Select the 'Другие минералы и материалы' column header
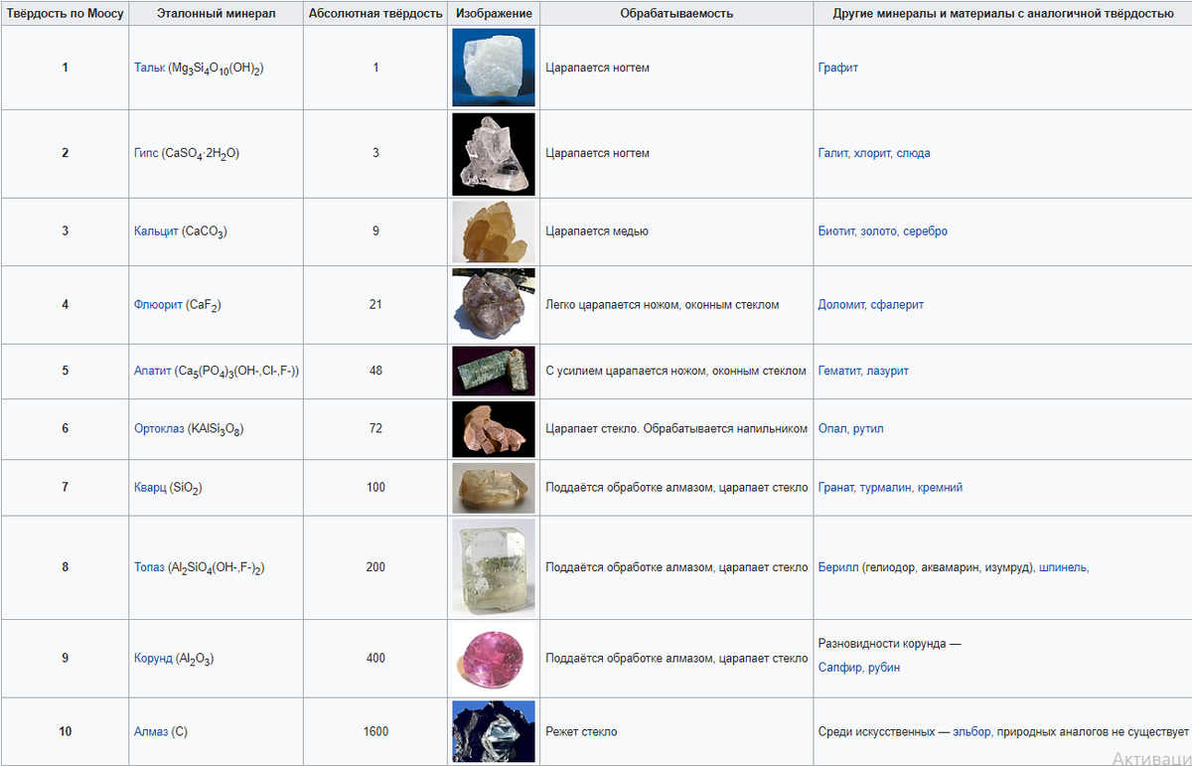 [1002, 14]
